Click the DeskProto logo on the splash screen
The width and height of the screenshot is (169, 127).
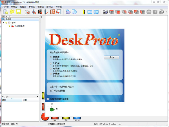click(x=84, y=40)
